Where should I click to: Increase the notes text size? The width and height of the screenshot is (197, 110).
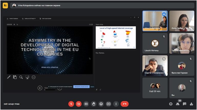(x=96, y=90)
